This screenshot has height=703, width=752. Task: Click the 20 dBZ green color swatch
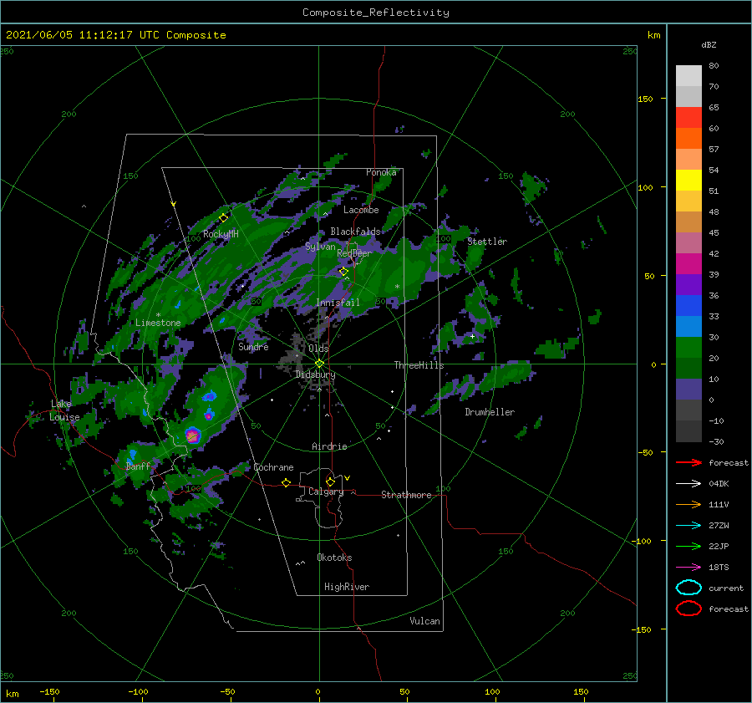[x=688, y=348]
